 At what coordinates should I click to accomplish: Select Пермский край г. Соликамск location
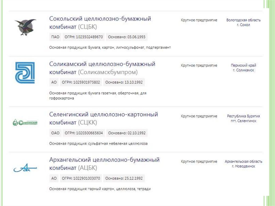(x=243, y=68)
